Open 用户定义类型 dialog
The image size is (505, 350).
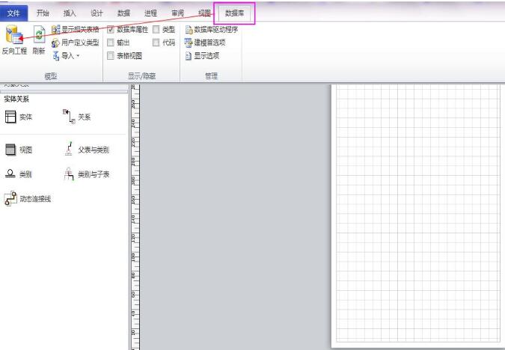(x=76, y=43)
